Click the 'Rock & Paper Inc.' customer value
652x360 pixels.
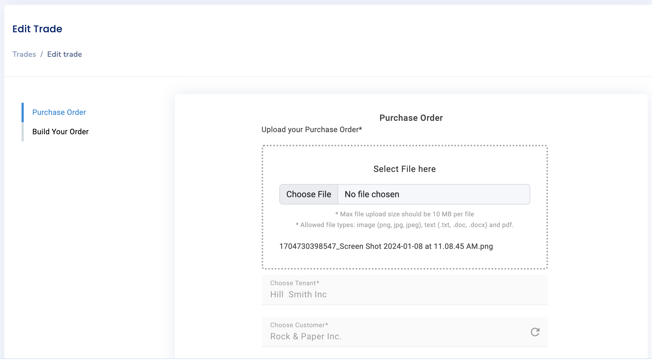coord(306,336)
